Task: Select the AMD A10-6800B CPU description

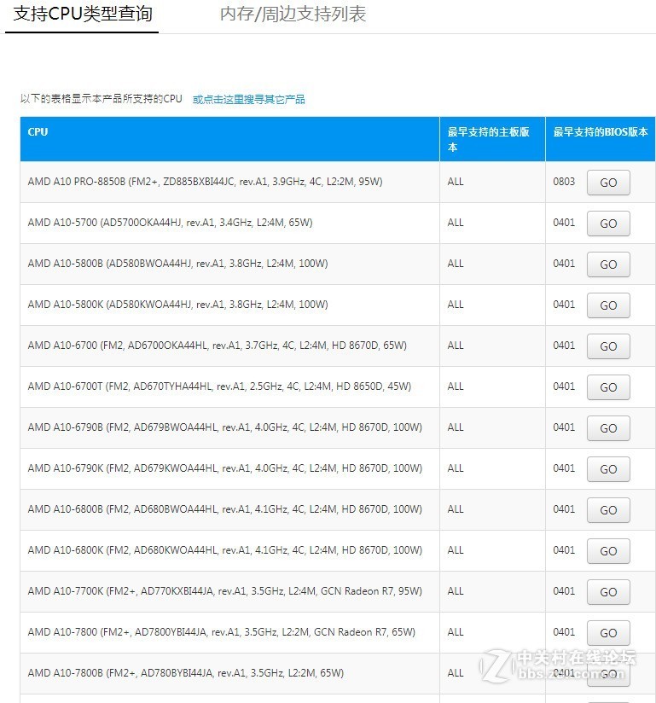Action: point(224,508)
